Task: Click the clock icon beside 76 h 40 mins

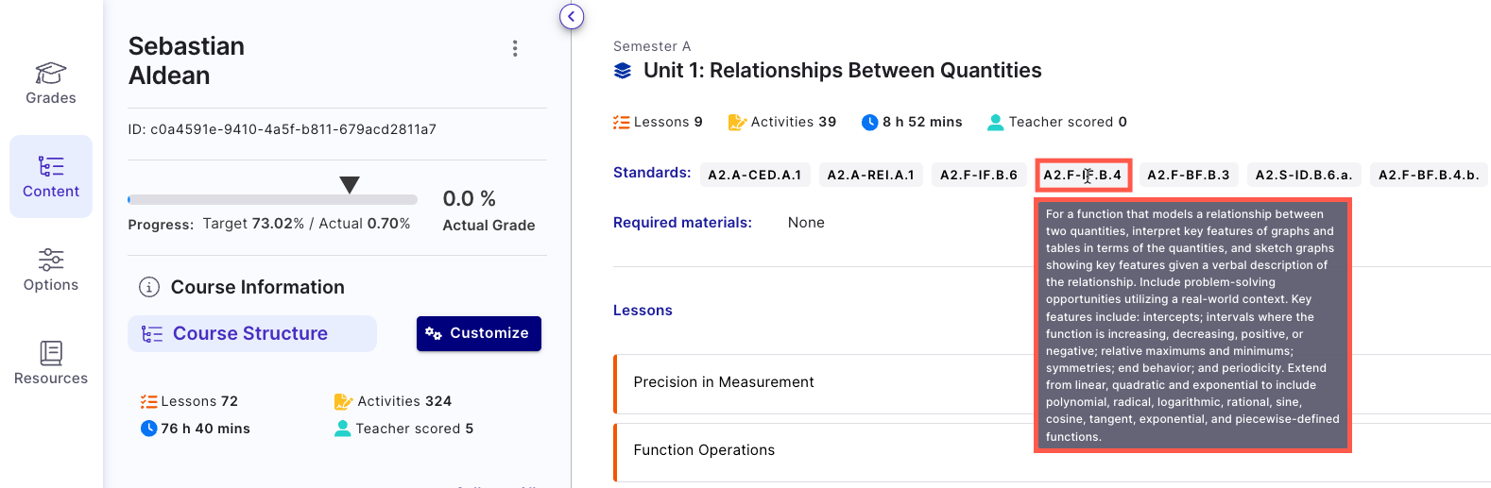Action: coord(148,429)
